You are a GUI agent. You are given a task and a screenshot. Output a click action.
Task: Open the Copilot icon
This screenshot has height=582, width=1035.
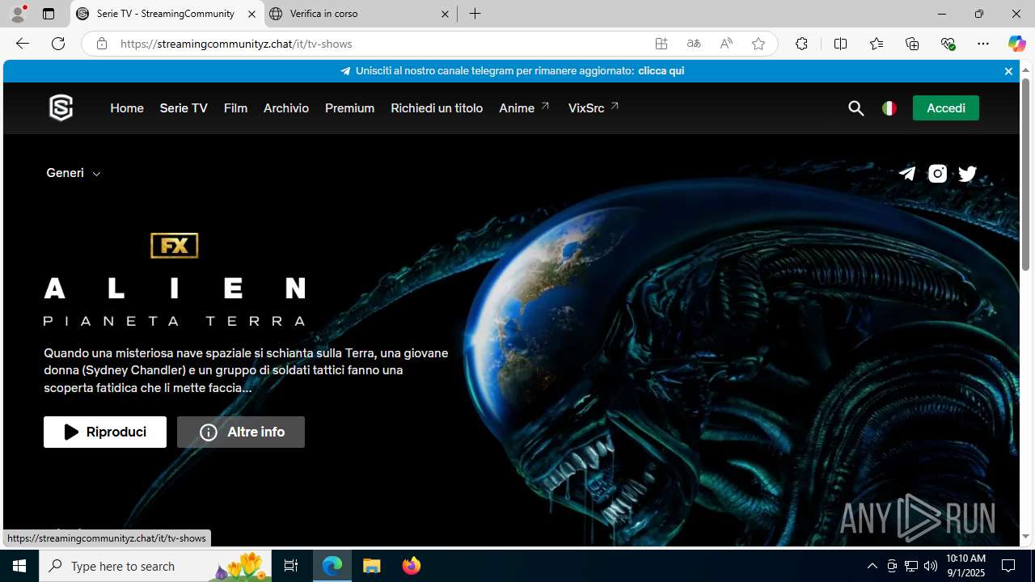(1016, 44)
